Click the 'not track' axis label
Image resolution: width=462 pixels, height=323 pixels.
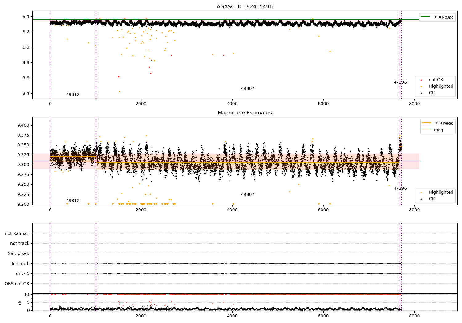click(20, 244)
